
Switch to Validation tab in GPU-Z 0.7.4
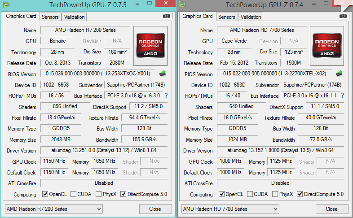(x=251, y=17)
